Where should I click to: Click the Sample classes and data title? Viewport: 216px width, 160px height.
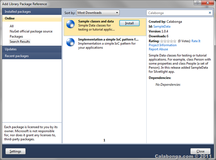(96, 21)
